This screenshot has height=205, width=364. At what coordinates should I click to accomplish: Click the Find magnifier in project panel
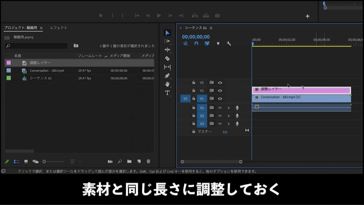120,162
